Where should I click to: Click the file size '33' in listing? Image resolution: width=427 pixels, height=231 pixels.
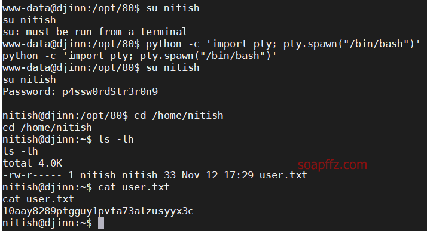coord(170,175)
